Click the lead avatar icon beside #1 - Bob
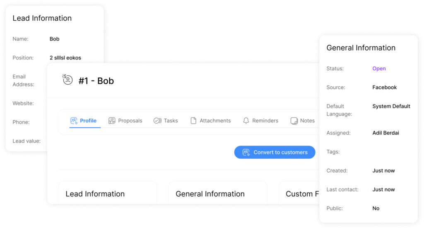The height and width of the screenshot is (229, 424). click(67, 80)
